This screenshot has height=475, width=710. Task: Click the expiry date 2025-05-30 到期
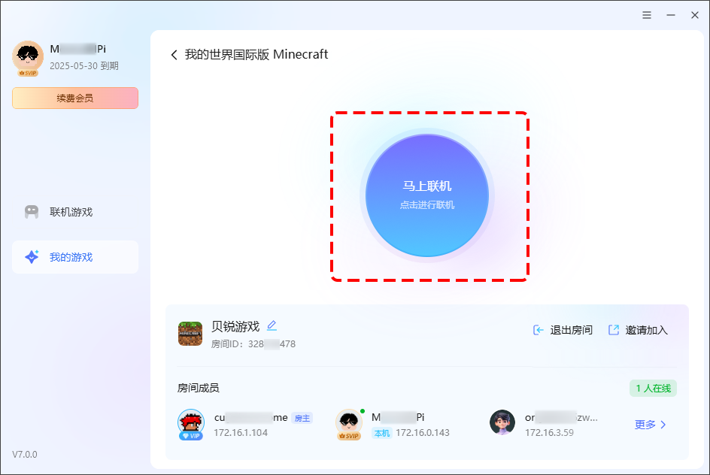click(x=84, y=66)
